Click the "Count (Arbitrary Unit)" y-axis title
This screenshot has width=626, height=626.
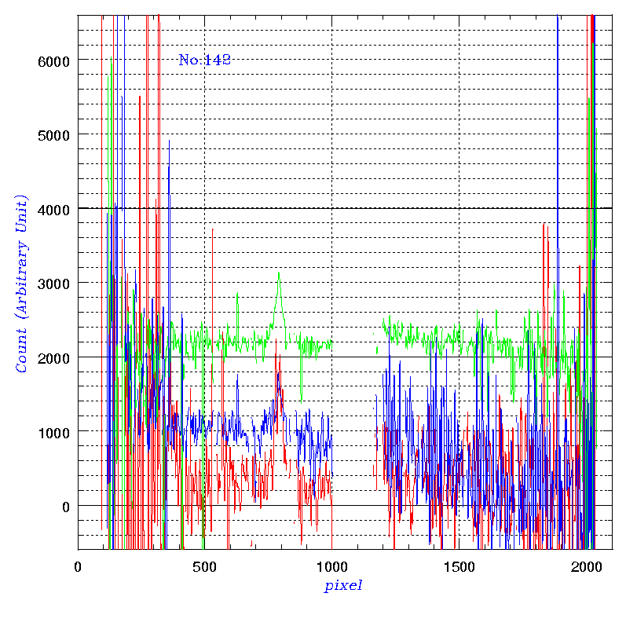[22, 283]
